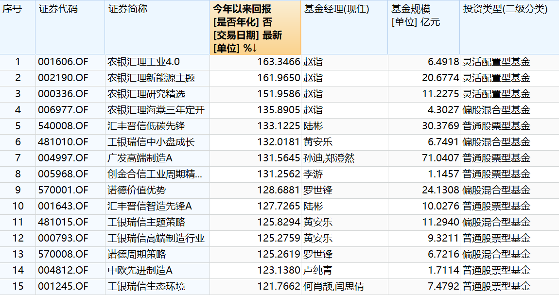Image resolution: width=559 pixels, height=295 pixels.
Task: Open fund 创金合信工业周期精...
Action: tap(155, 174)
